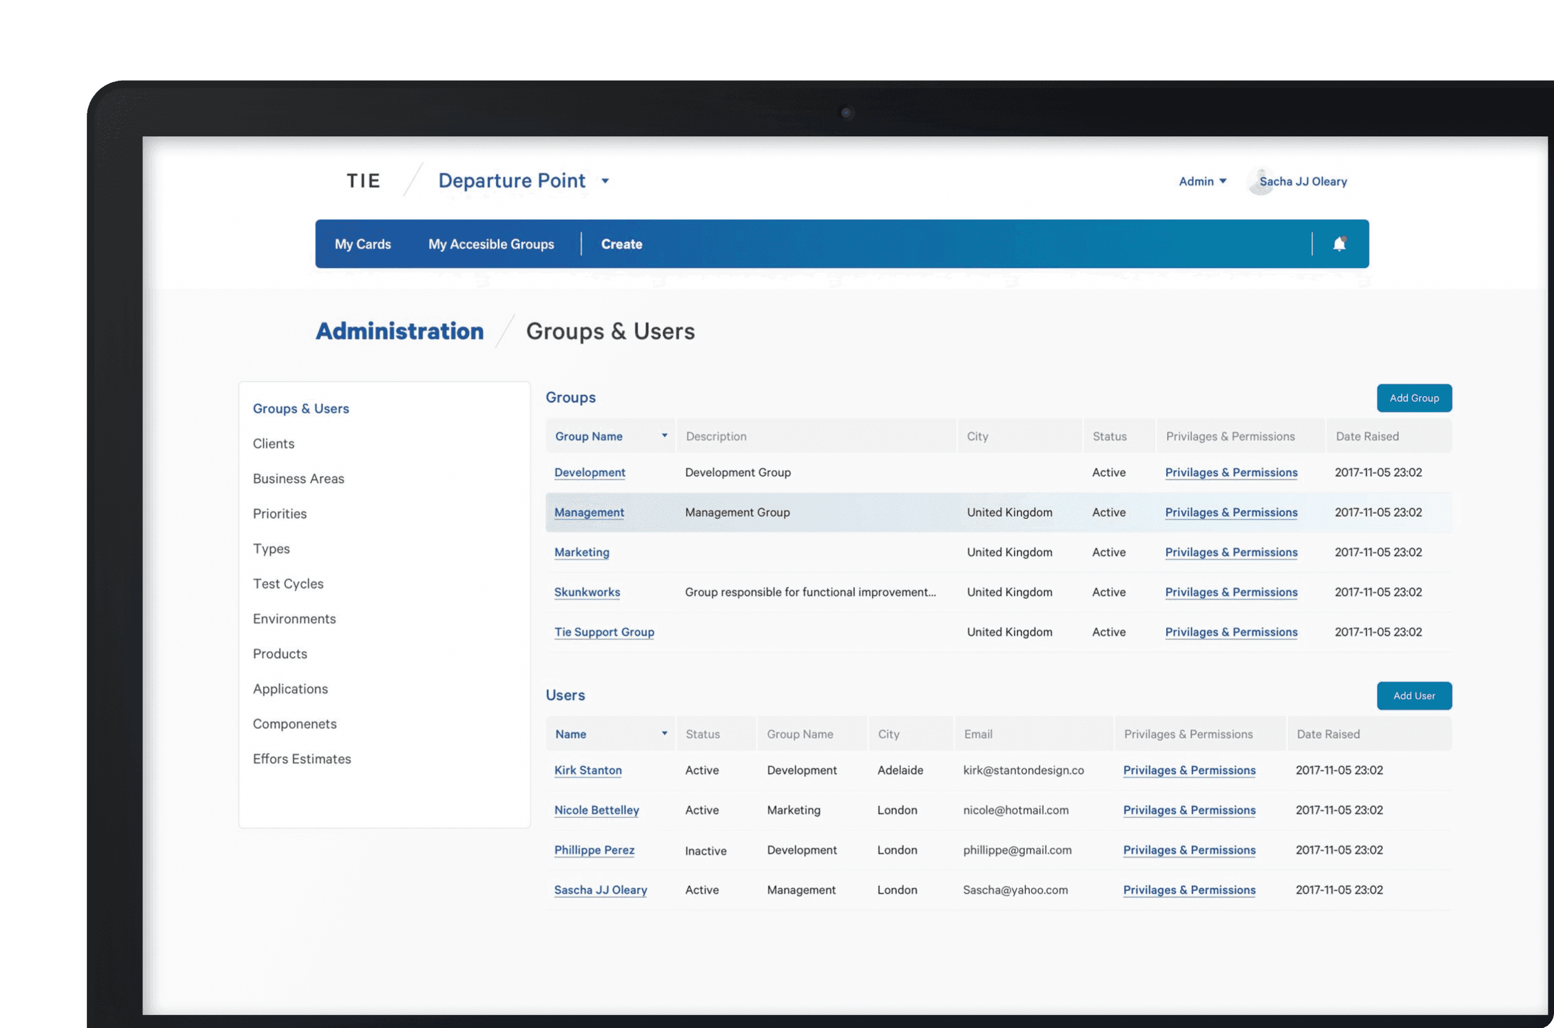Image resolution: width=1554 pixels, height=1028 pixels.
Task: Select Business Areas in the sidebar
Action: click(x=298, y=478)
